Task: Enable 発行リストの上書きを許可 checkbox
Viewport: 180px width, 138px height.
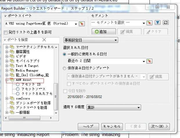Action: point(6,32)
